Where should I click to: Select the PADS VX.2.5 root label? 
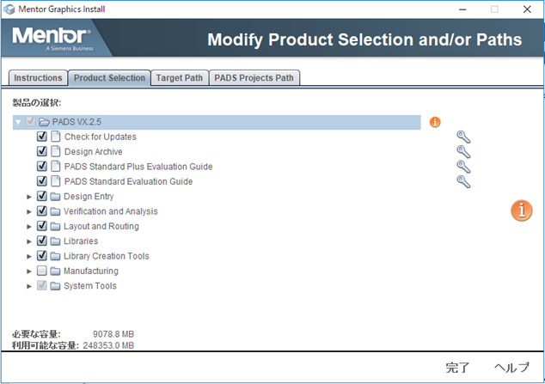coord(77,122)
